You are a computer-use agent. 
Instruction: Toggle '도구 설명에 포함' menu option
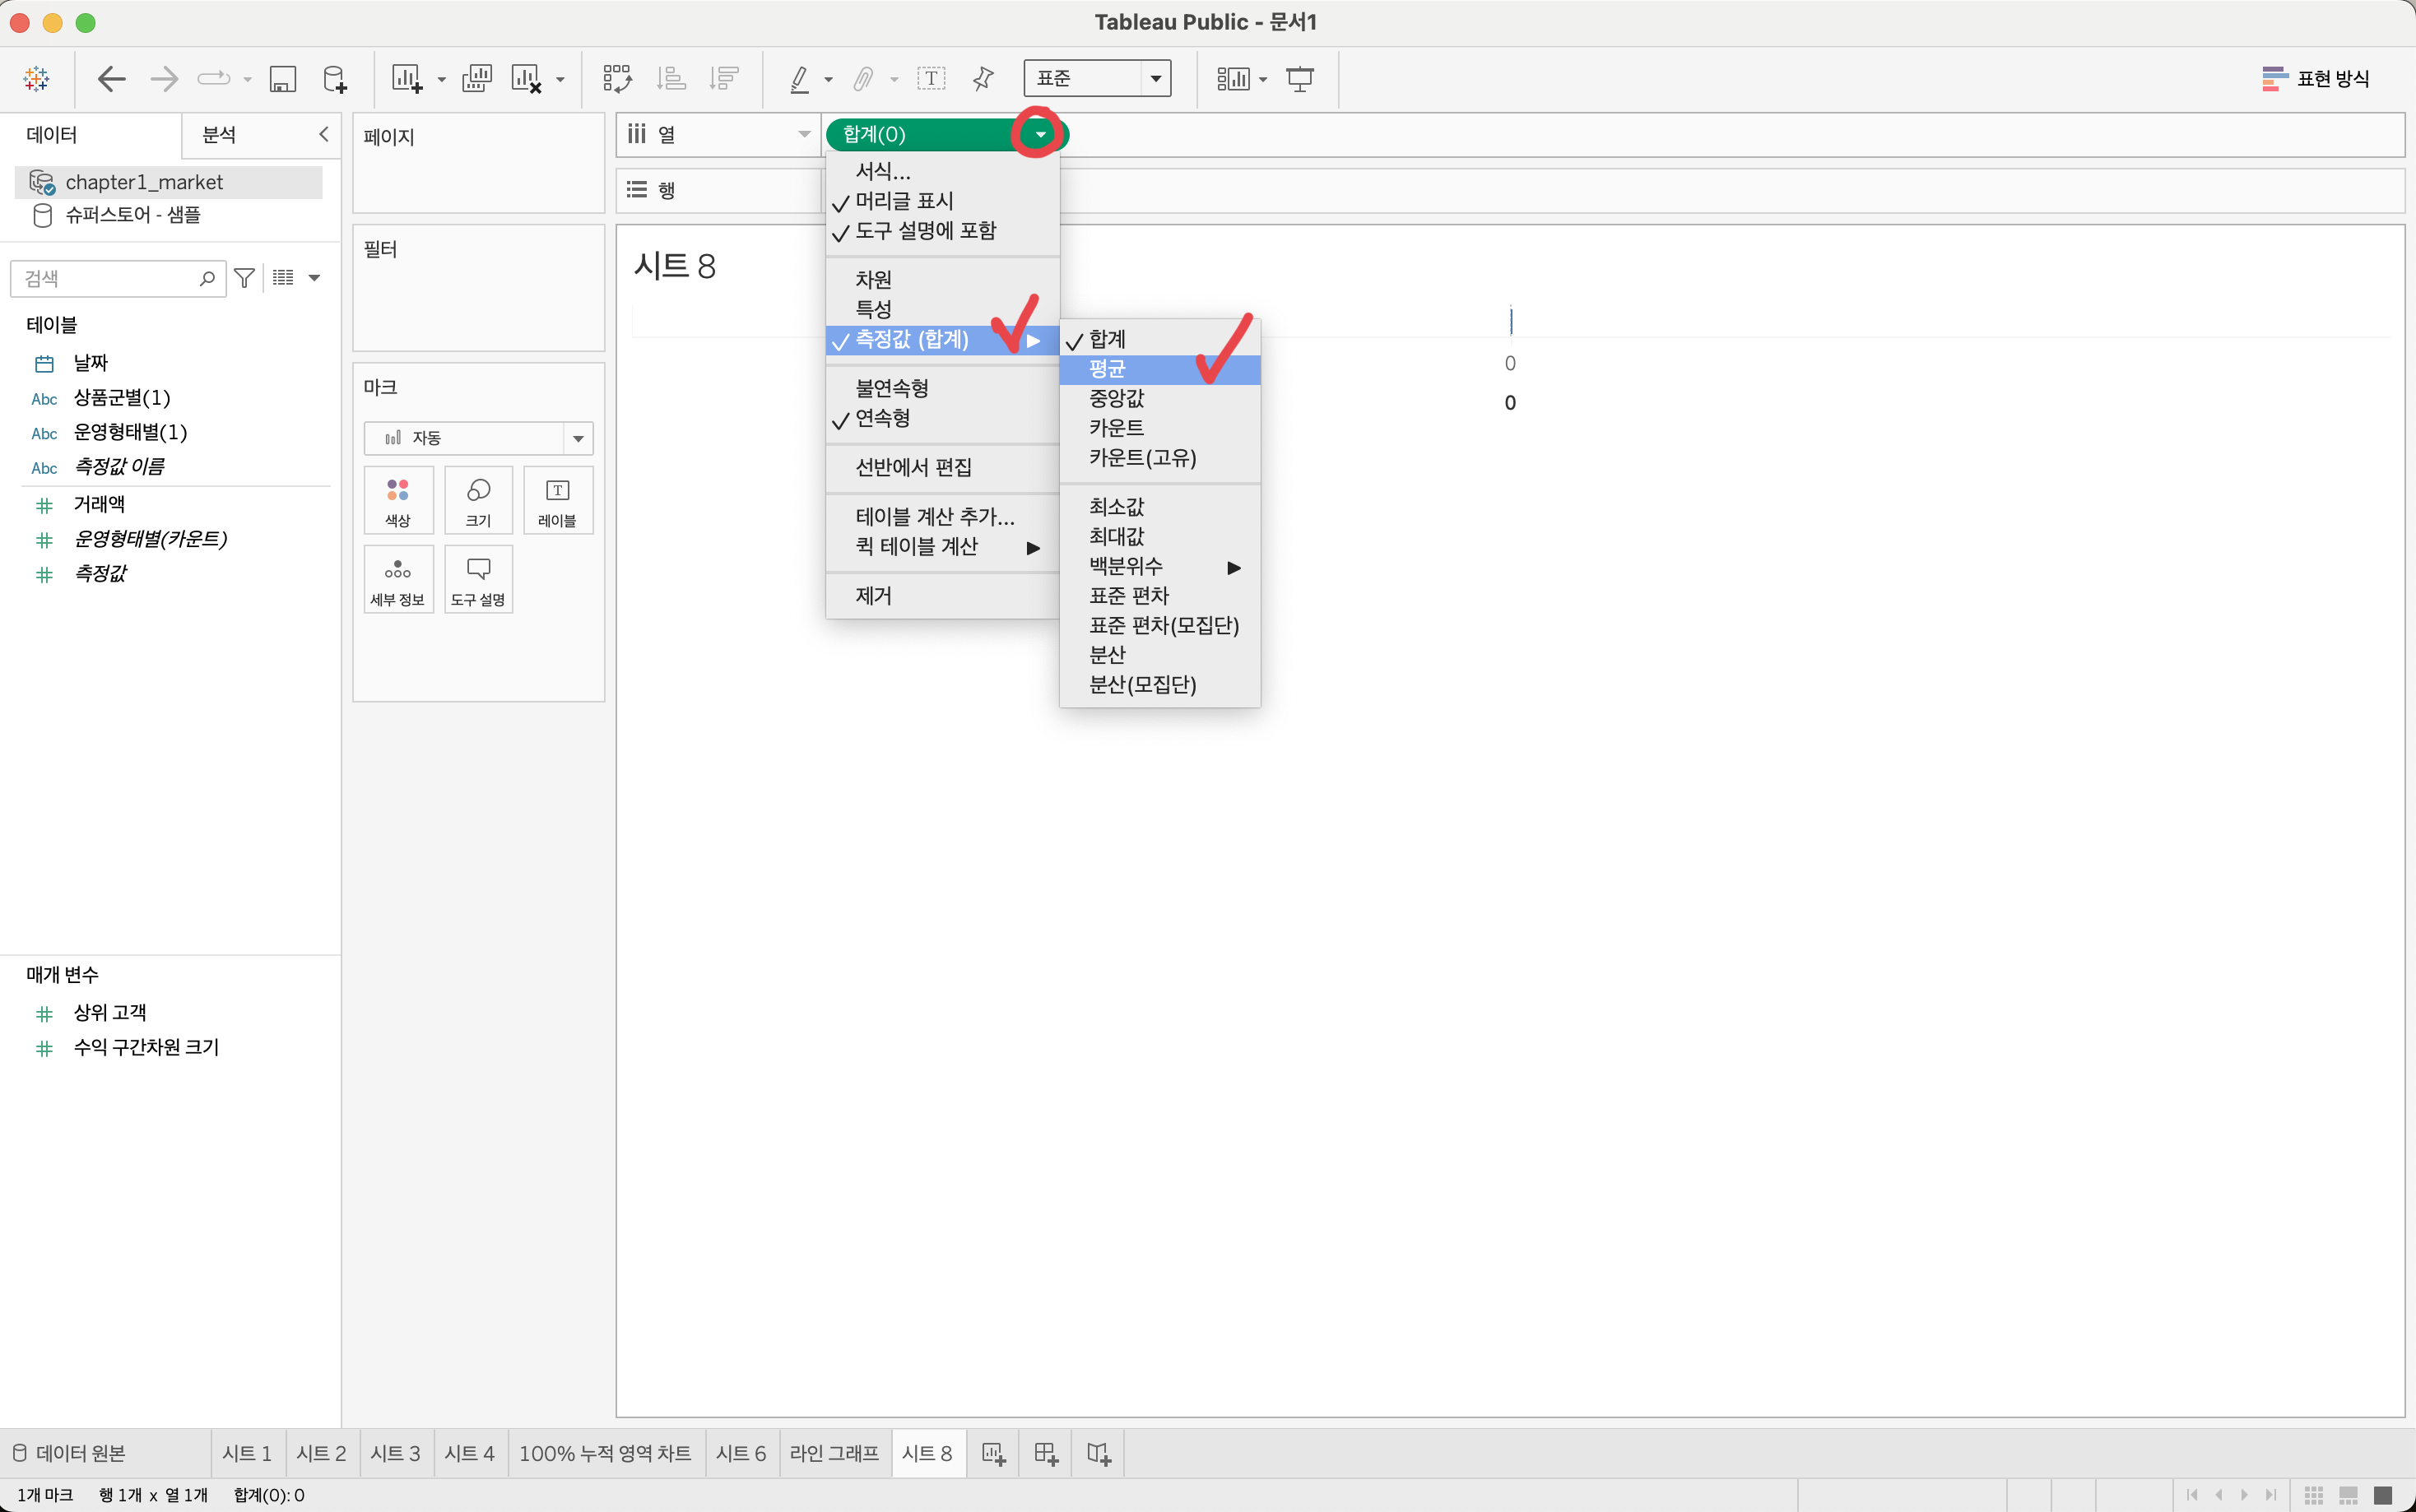coord(925,231)
